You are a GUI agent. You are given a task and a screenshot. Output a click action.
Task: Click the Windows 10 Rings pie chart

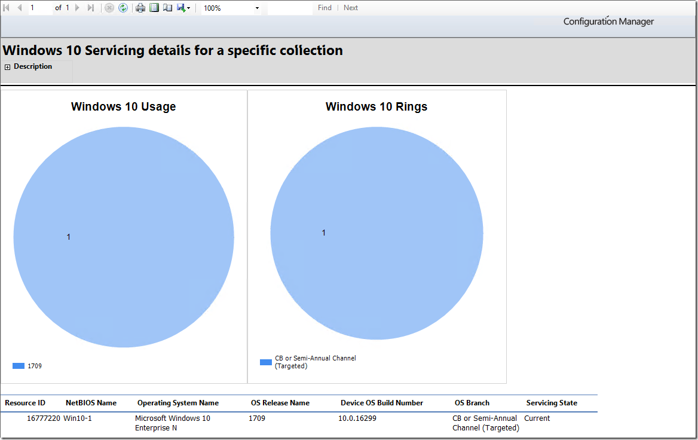[x=376, y=233]
